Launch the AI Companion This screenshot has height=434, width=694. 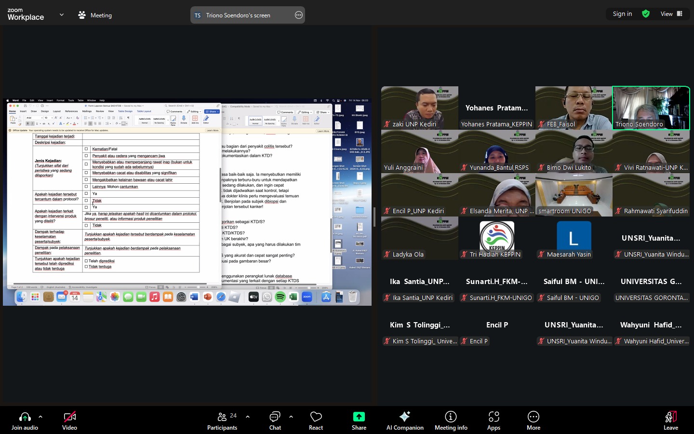click(x=405, y=418)
